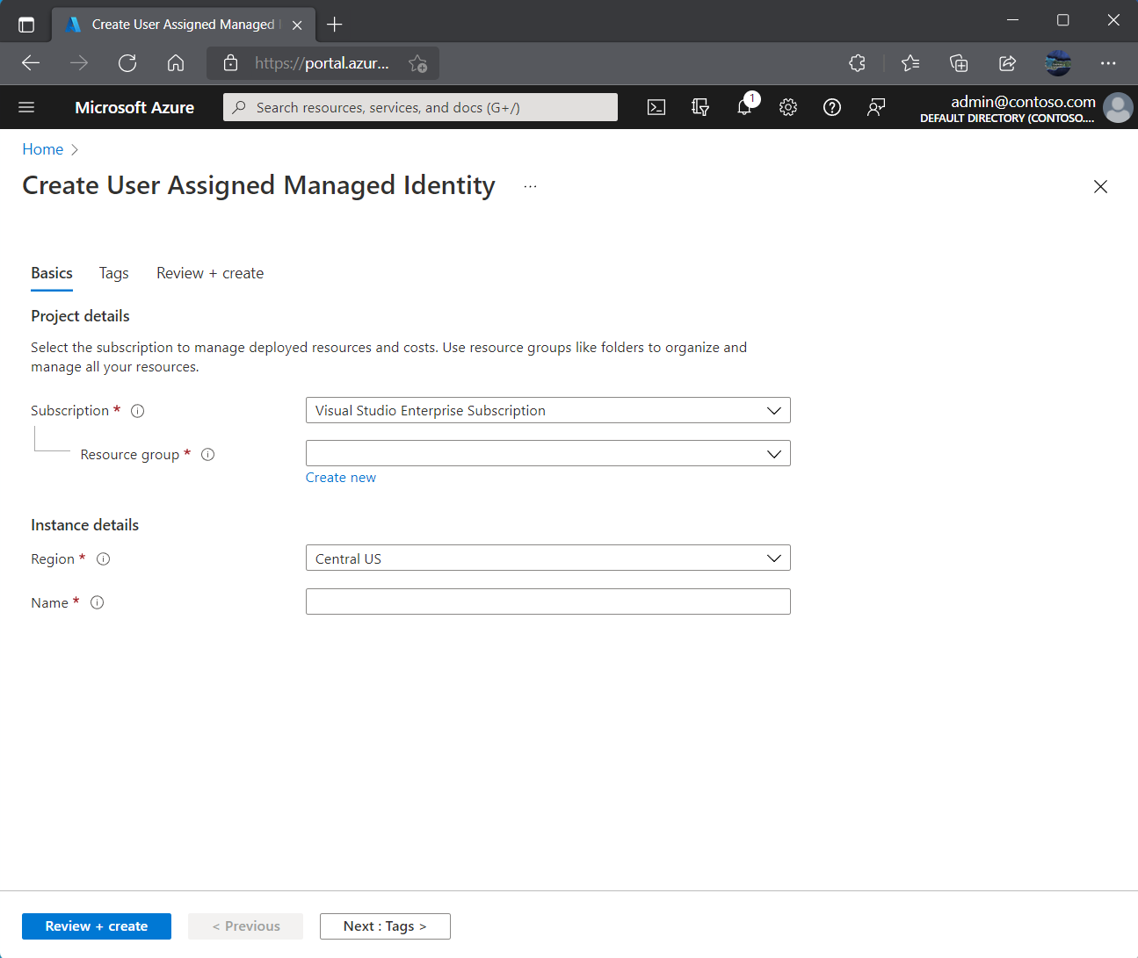
Task: Click inside the Name input field
Action: [x=547, y=601]
